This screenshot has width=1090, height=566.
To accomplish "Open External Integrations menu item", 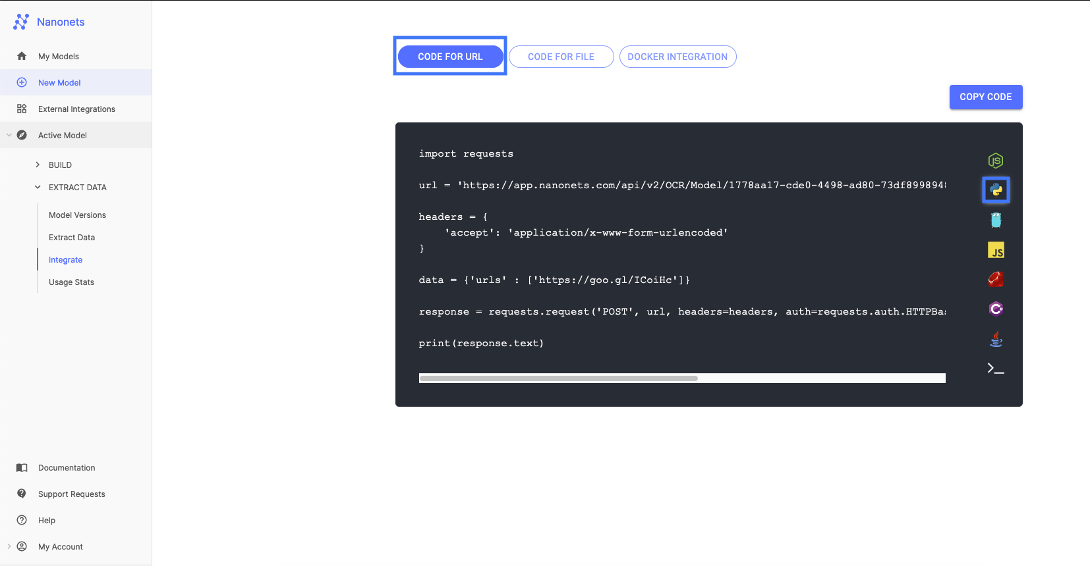I will (x=76, y=109).
